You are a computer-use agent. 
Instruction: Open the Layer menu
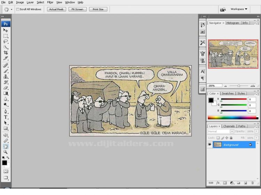[x=30, y=2]
